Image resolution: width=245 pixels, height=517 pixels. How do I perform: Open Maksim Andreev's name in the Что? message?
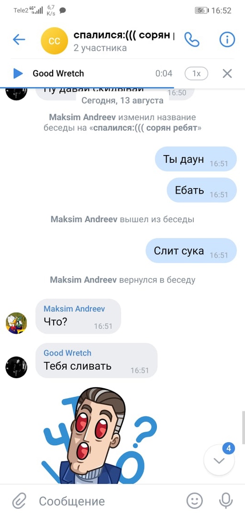point(74,309)
